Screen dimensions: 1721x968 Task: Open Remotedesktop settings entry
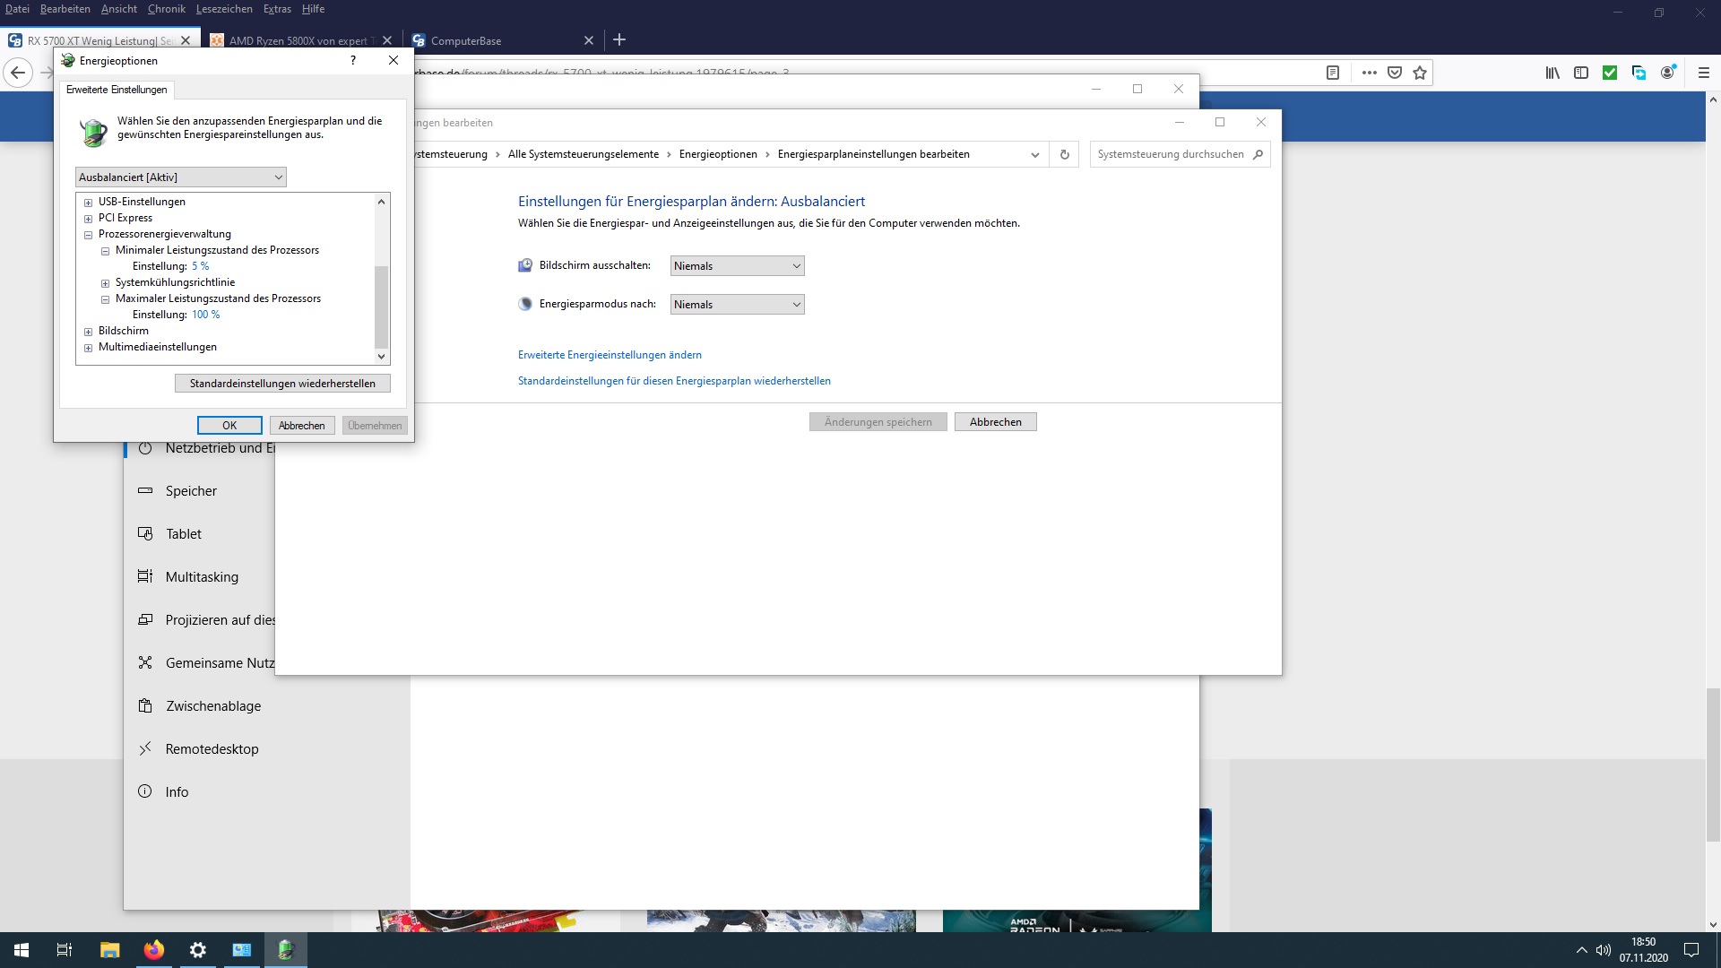pyautogui.click(x=212, y=749)
